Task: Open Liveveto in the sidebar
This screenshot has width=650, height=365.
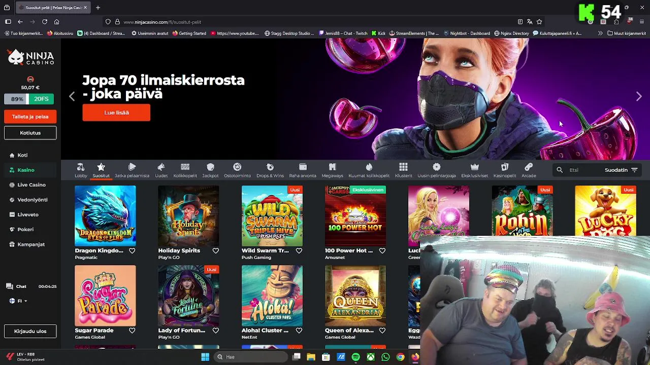Action: point(24,214)
